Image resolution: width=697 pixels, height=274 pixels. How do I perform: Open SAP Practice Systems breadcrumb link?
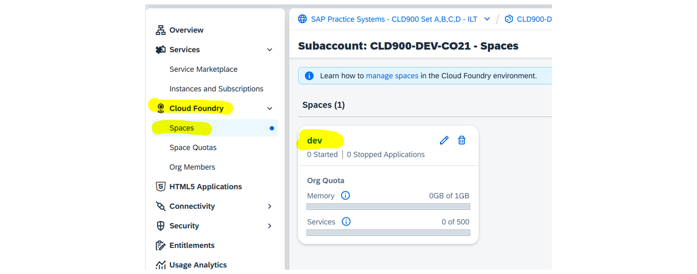point(394,19)
